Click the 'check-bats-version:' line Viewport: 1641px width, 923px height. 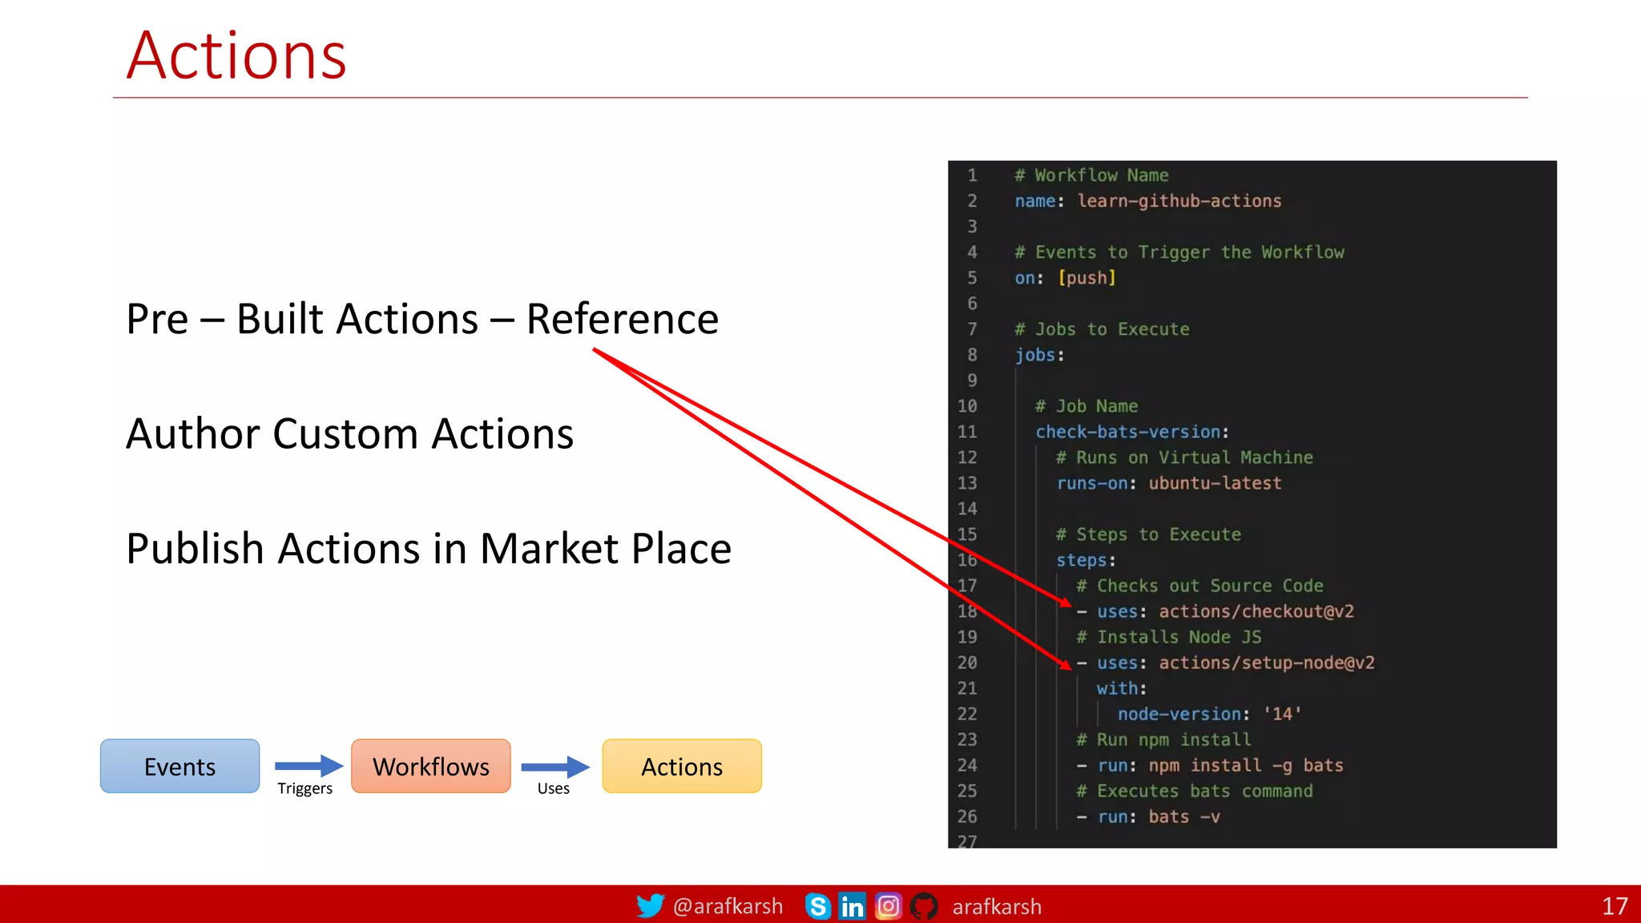point(1132,432)
